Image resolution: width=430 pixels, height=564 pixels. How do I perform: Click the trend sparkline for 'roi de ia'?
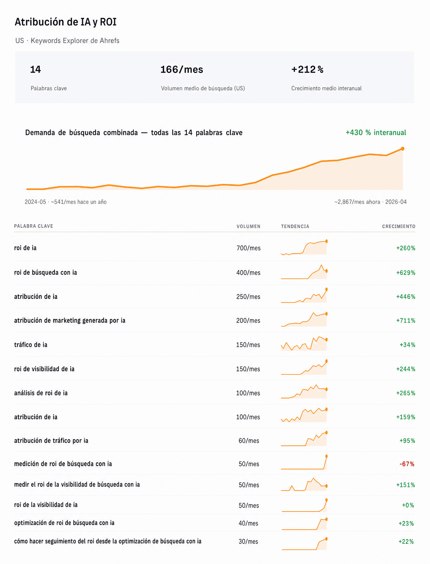304,248
